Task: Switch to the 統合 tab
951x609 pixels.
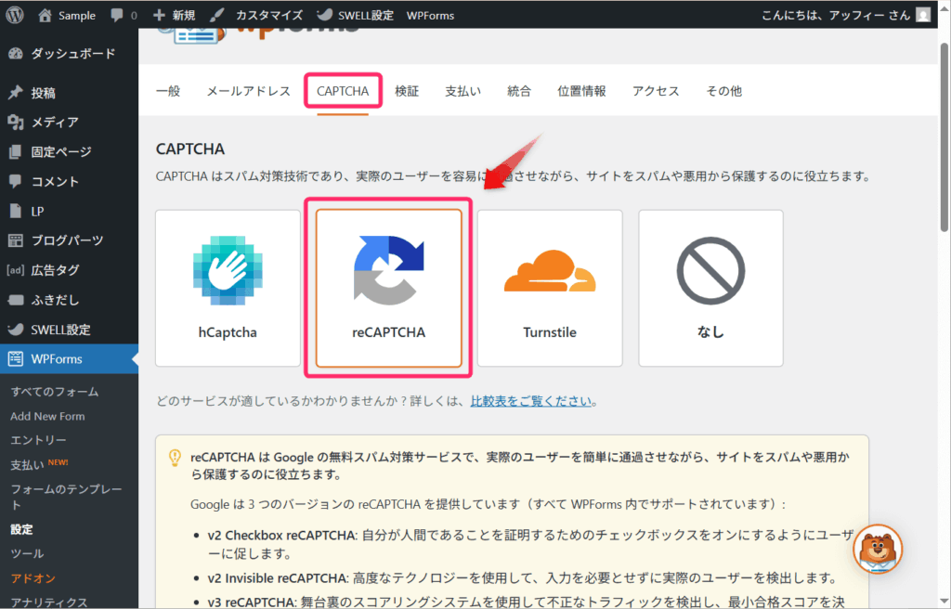Action: (519, 91)
